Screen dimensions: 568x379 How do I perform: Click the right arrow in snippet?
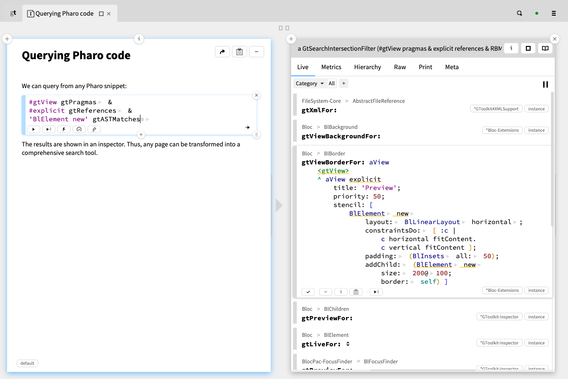tap(248, 127)
